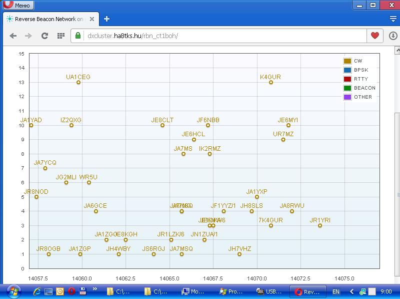
Task: Select the JF6NBB data point
Action: click(x=208, y=125)
